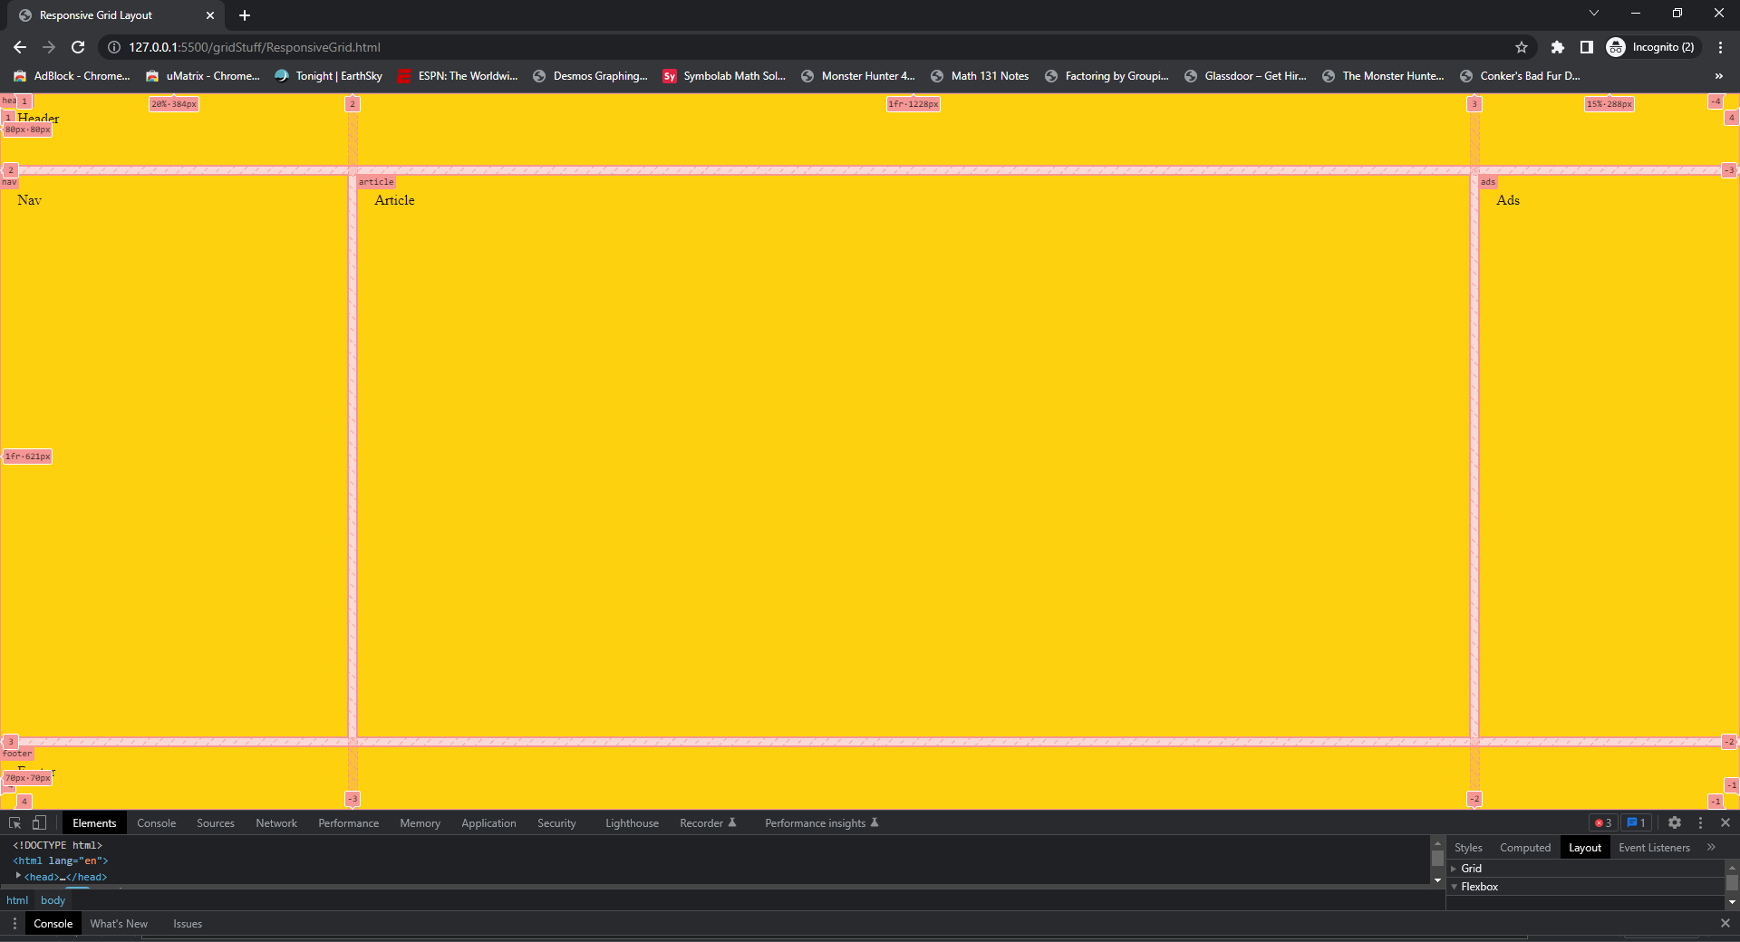
Task: Open the AdBlock bookmark
Action: 72,76
